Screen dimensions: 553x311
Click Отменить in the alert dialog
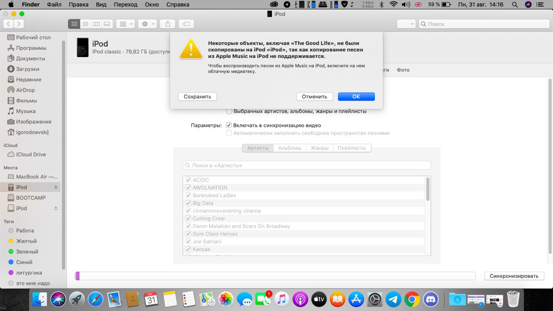pyautogui.click(x=315, y=97)
